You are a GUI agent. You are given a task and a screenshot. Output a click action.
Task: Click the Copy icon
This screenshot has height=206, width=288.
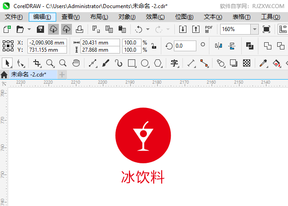click(109, 29)
